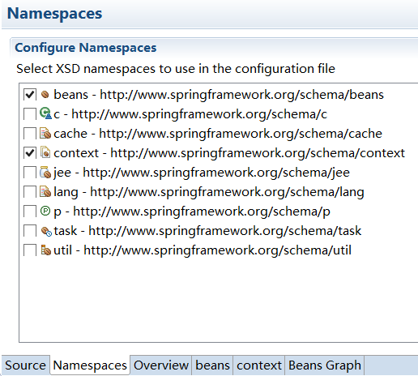
Task: Click the lang namespace icon
Action: (45, 191)
